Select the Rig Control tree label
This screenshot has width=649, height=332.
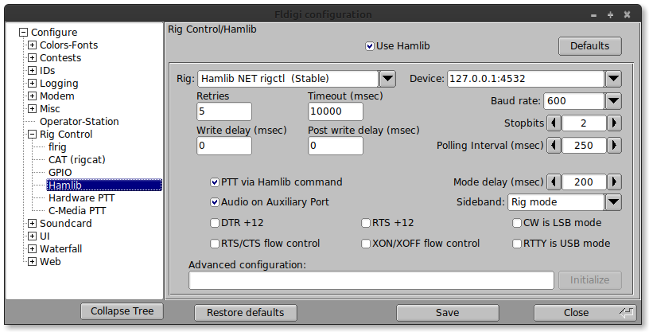66,135
